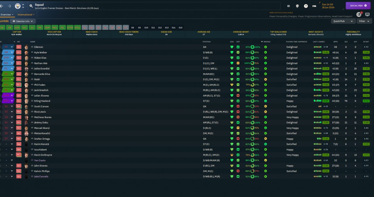Open Ederson's GK position dropdown
Screen dimensions: 374x197
coord(8,47)
